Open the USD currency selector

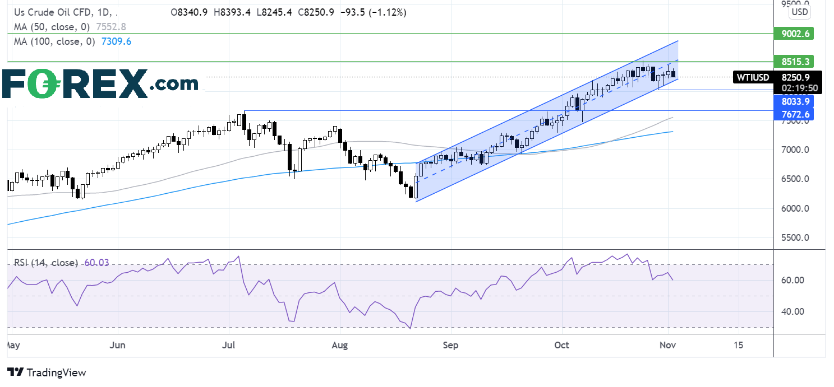[798, 12]
